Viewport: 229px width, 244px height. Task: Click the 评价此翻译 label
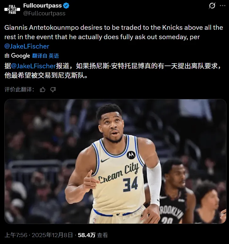coord(19,90)
